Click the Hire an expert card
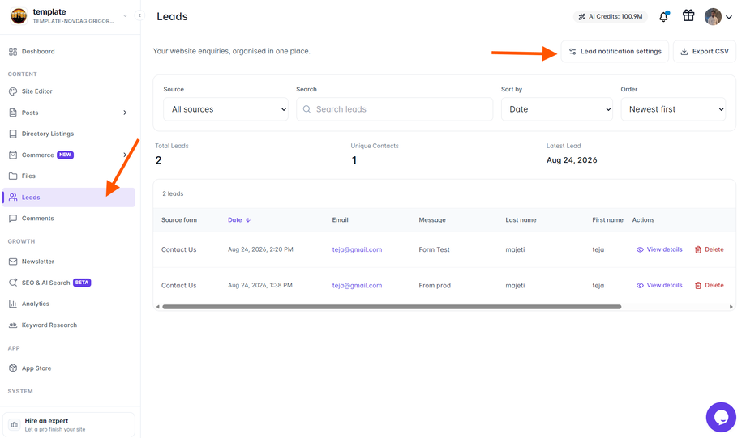This screenshot has width=746, height=438. 68,425
